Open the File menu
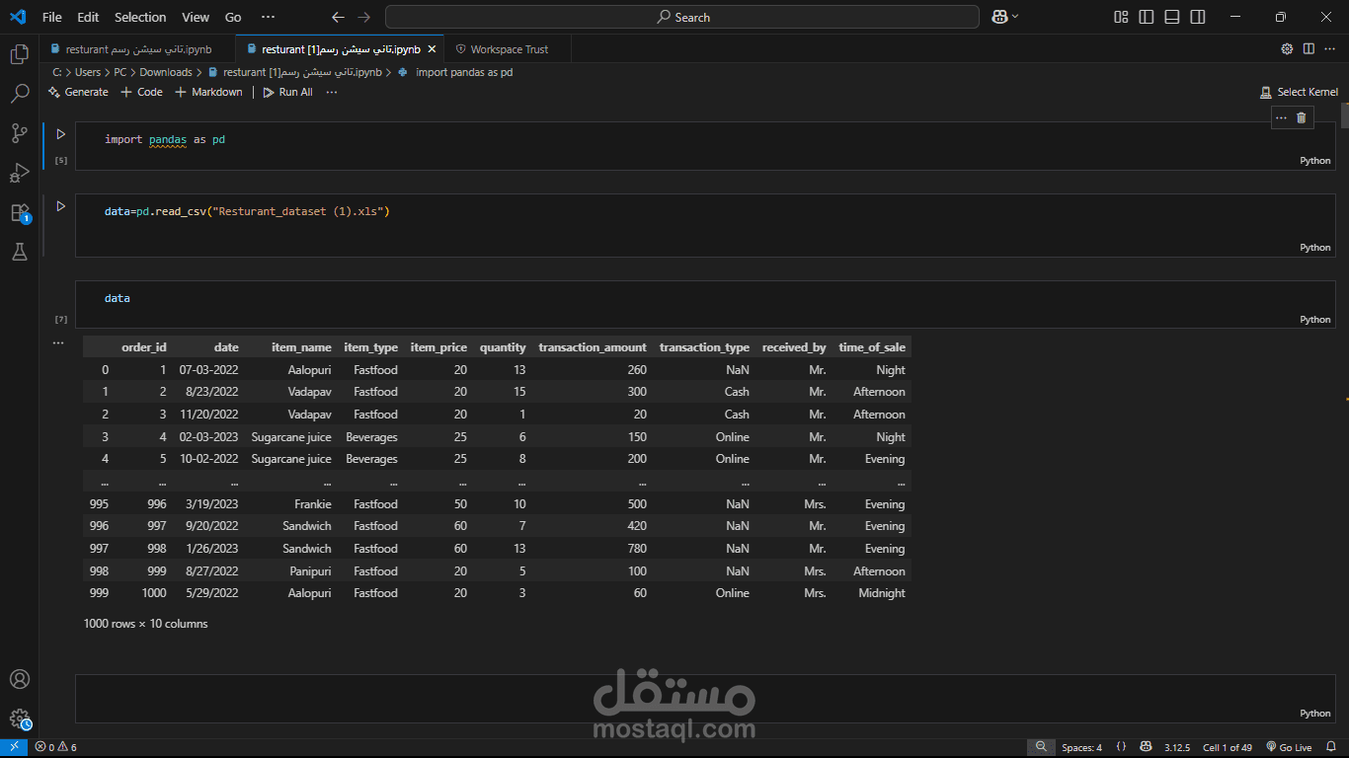The image size is (1349, 758). [51, 17]
